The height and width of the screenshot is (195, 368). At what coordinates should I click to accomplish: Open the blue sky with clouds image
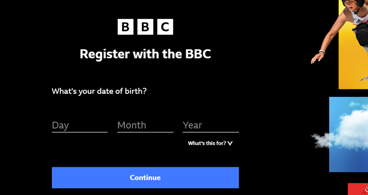(348, 134)
